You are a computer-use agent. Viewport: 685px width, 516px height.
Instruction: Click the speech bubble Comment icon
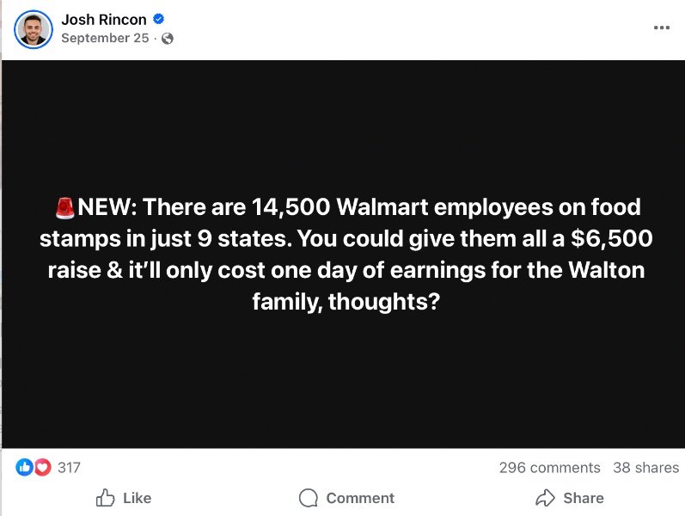pyautogui.click(x=309, y=498)
